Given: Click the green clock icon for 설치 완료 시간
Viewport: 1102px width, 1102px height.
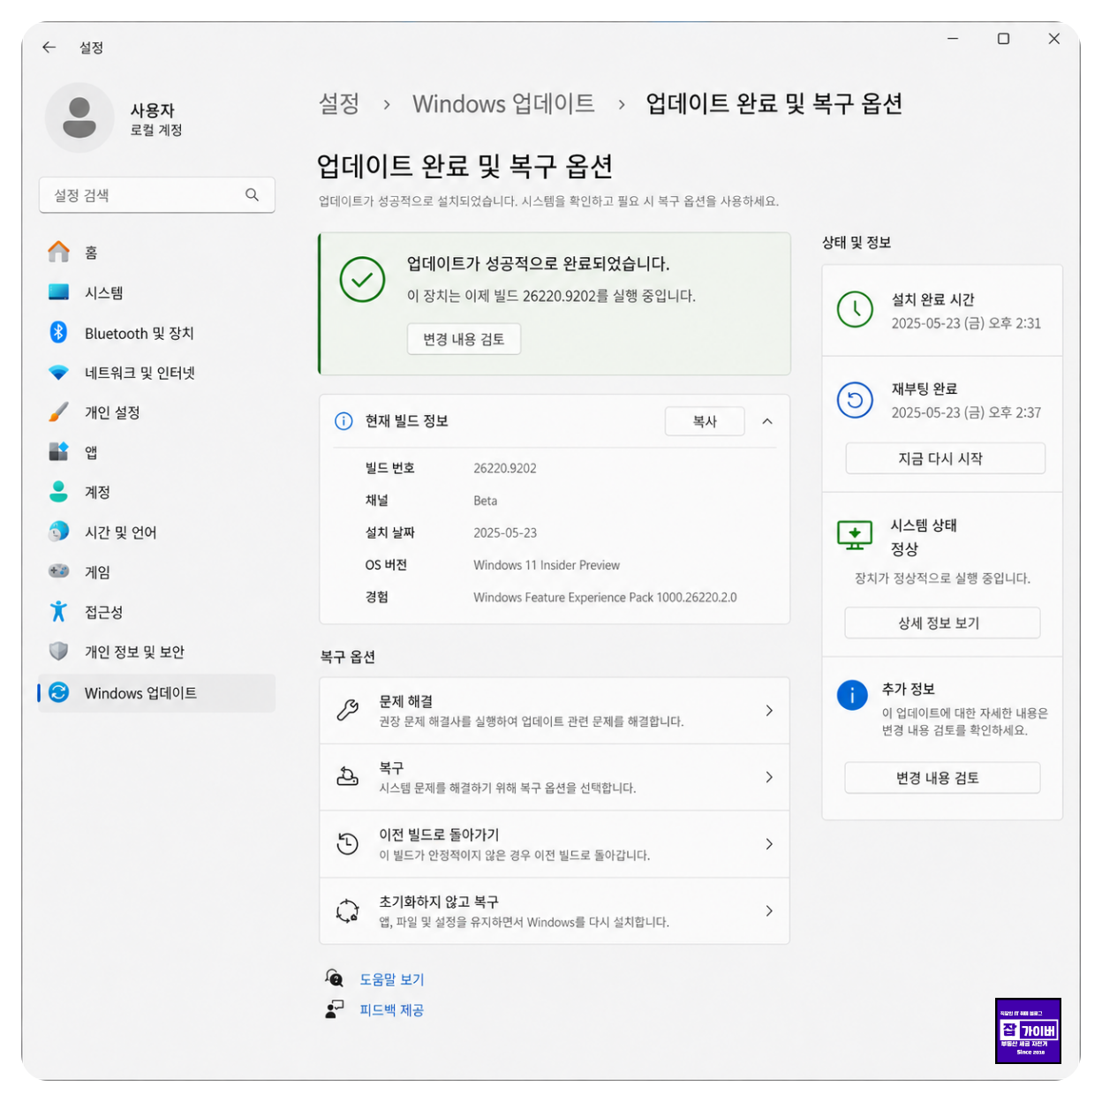Looking at the screenshot, I should [855, 310].
